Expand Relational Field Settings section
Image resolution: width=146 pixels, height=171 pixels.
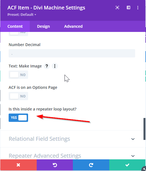[72, 139]
